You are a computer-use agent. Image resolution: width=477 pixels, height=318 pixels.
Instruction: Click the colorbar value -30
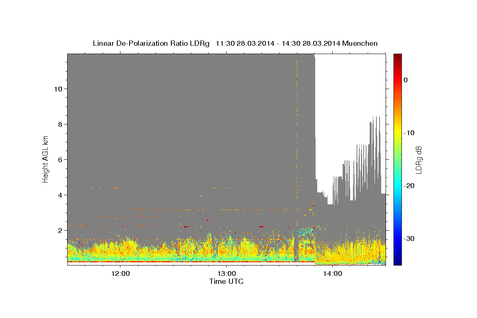tap(409, 238)
